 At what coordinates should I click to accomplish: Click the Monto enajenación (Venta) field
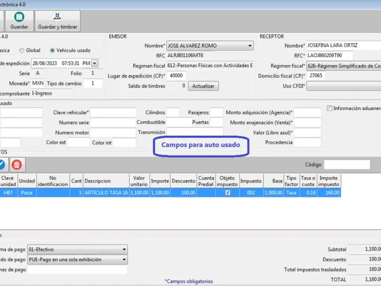tap(308, 123)
